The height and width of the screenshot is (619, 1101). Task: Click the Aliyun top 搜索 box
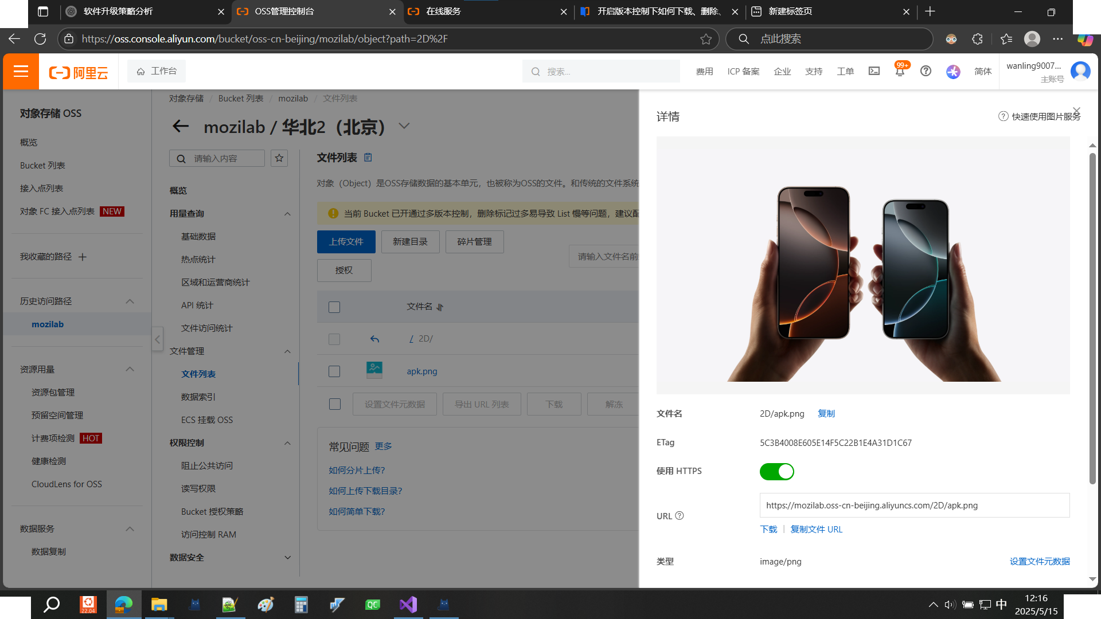(601, 71)
